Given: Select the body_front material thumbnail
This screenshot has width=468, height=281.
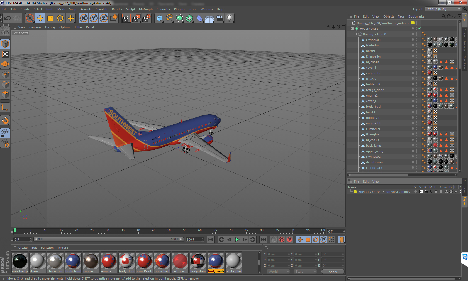Looking at the screenshot, I should click(73, 263).
